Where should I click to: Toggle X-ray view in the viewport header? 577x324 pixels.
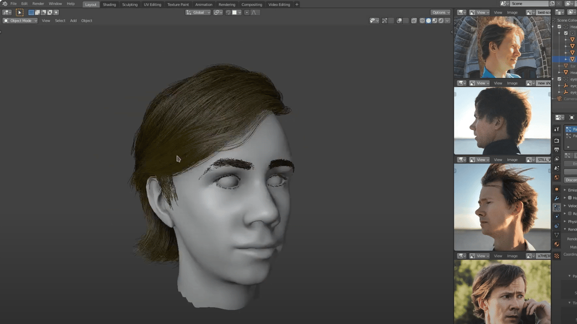pyautogui.click(x=414, y=21)
